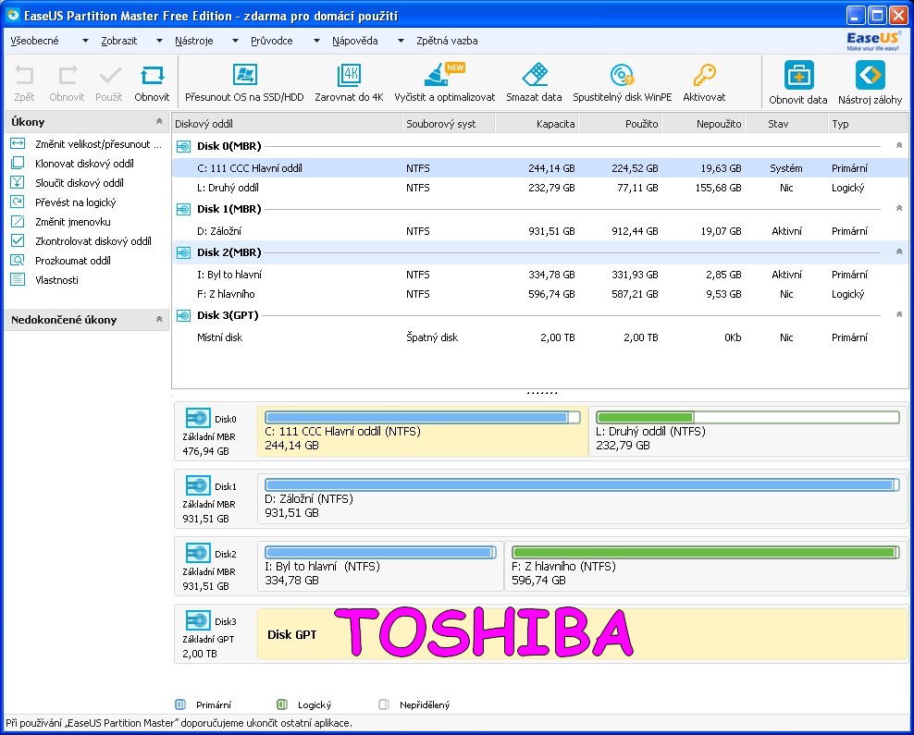Collapse the Disk 0(MBR) group

click(x=898, y=146)
